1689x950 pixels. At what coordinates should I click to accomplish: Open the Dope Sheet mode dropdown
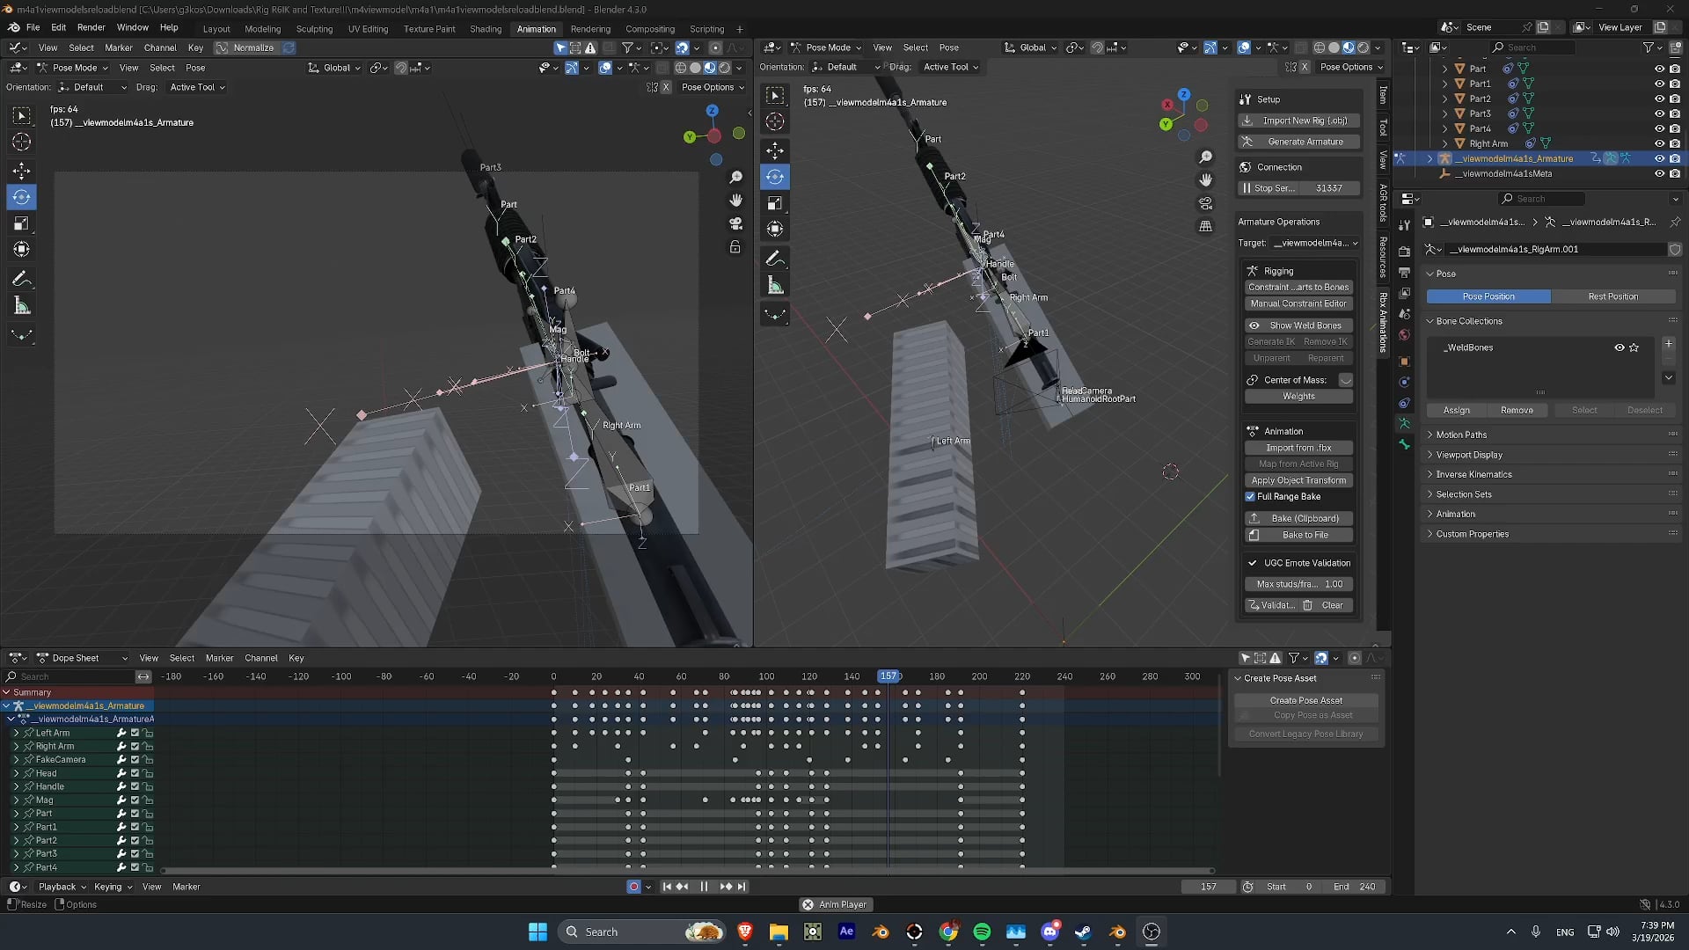coord(81,658)
